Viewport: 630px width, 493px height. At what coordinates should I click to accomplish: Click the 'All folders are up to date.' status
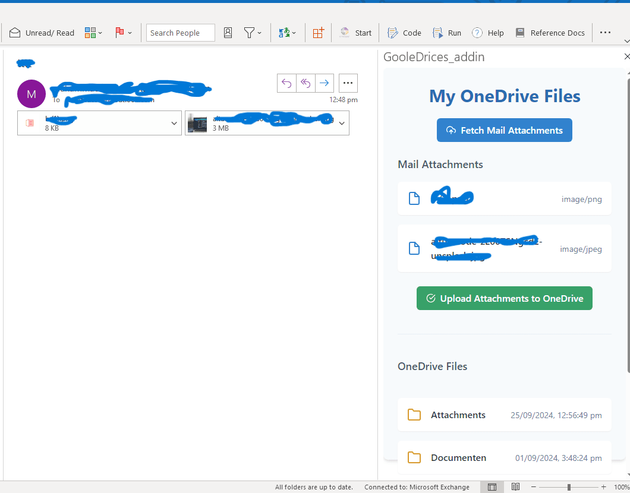point(314,487)
